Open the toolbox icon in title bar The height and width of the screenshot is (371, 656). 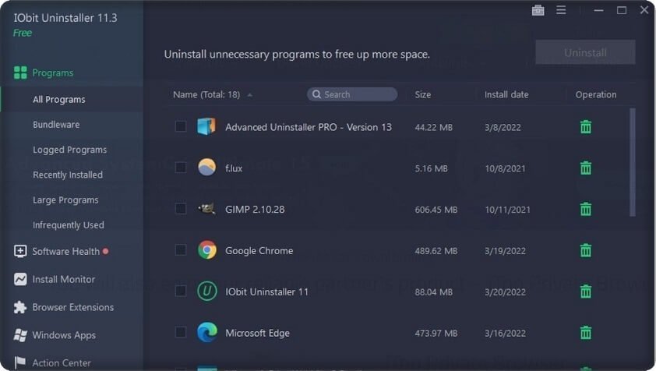[x=538, y=10]
